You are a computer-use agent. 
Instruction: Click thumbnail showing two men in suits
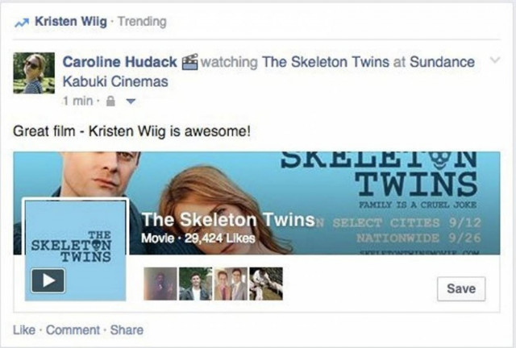pos(231,284)
